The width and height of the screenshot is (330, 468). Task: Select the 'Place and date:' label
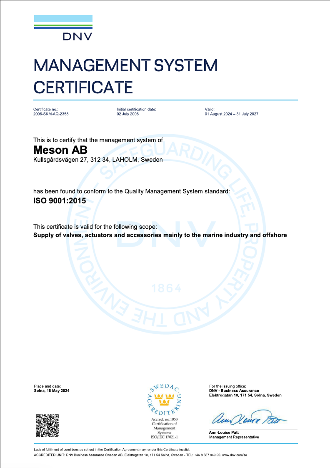point(47,386)
